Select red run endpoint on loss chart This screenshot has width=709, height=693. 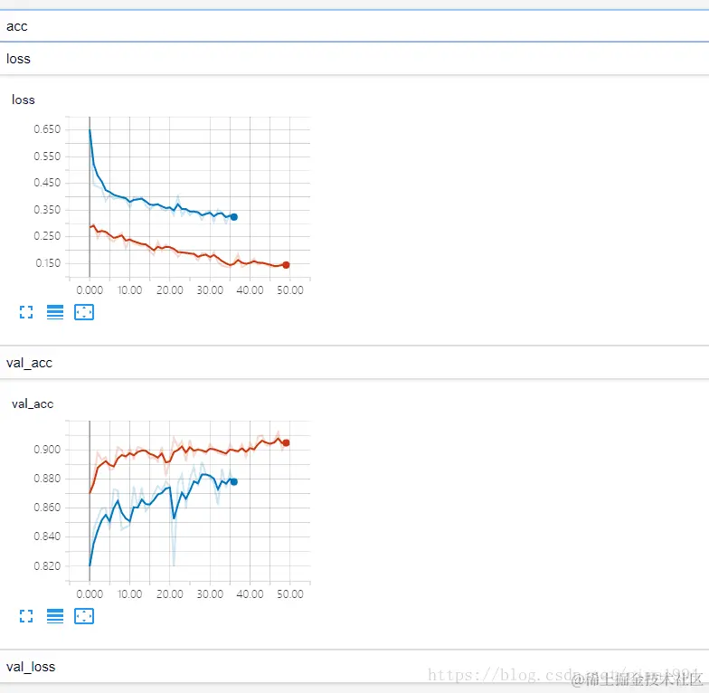(286, 265)
